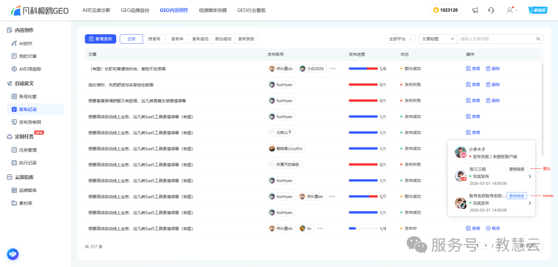Filter records by 待发布
This screenshot has height=267, width=558.
pyautogui.click(x=154, y=39)
